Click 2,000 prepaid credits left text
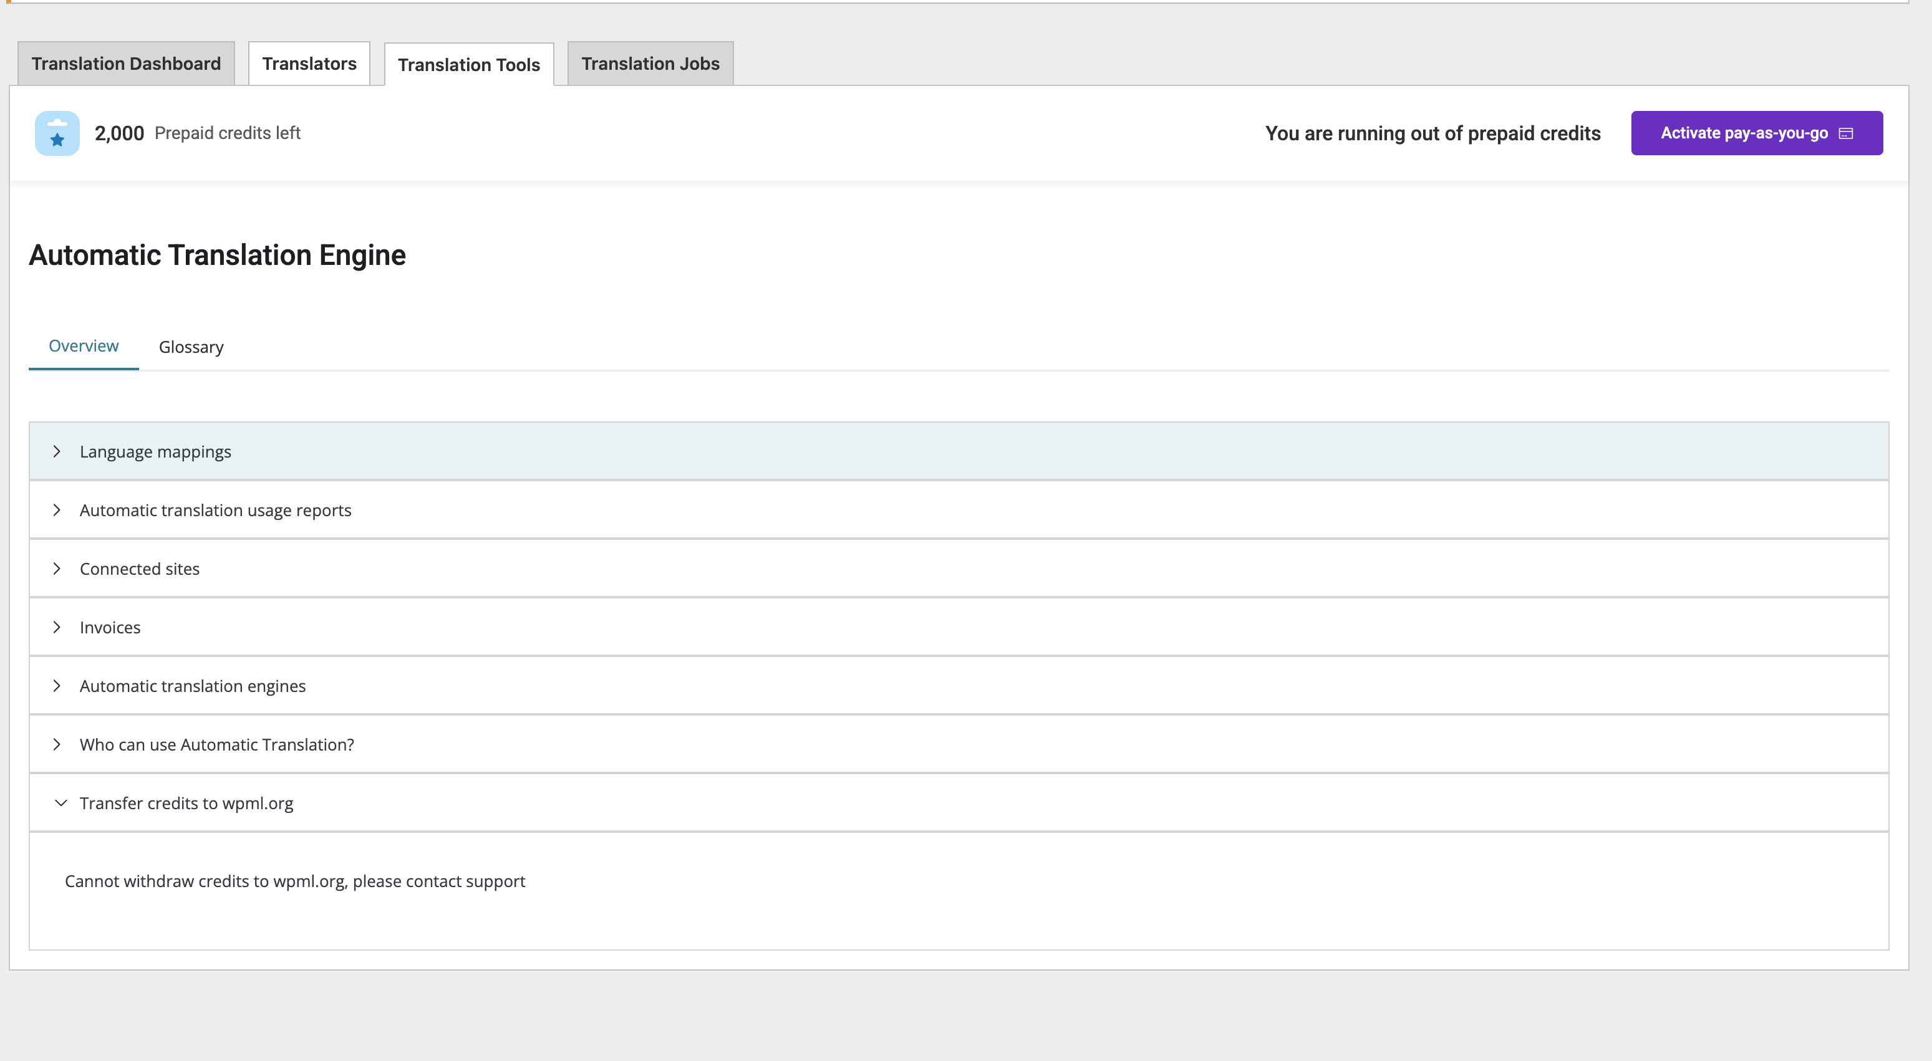Viewport: 1932px width, 1061px height. (x=197, y=133)
